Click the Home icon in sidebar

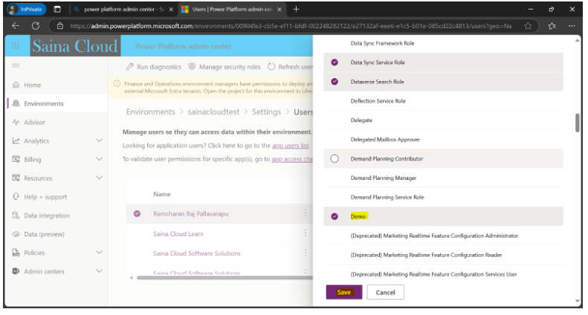pyautogui.click(x=16, y=85)
